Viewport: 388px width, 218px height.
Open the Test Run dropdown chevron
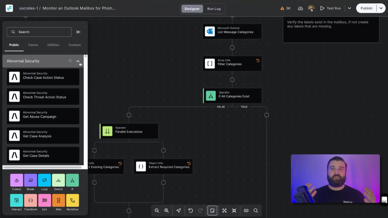click(x=350, y=8)
